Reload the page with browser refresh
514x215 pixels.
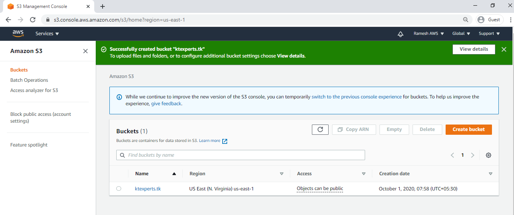click(33, 20)
